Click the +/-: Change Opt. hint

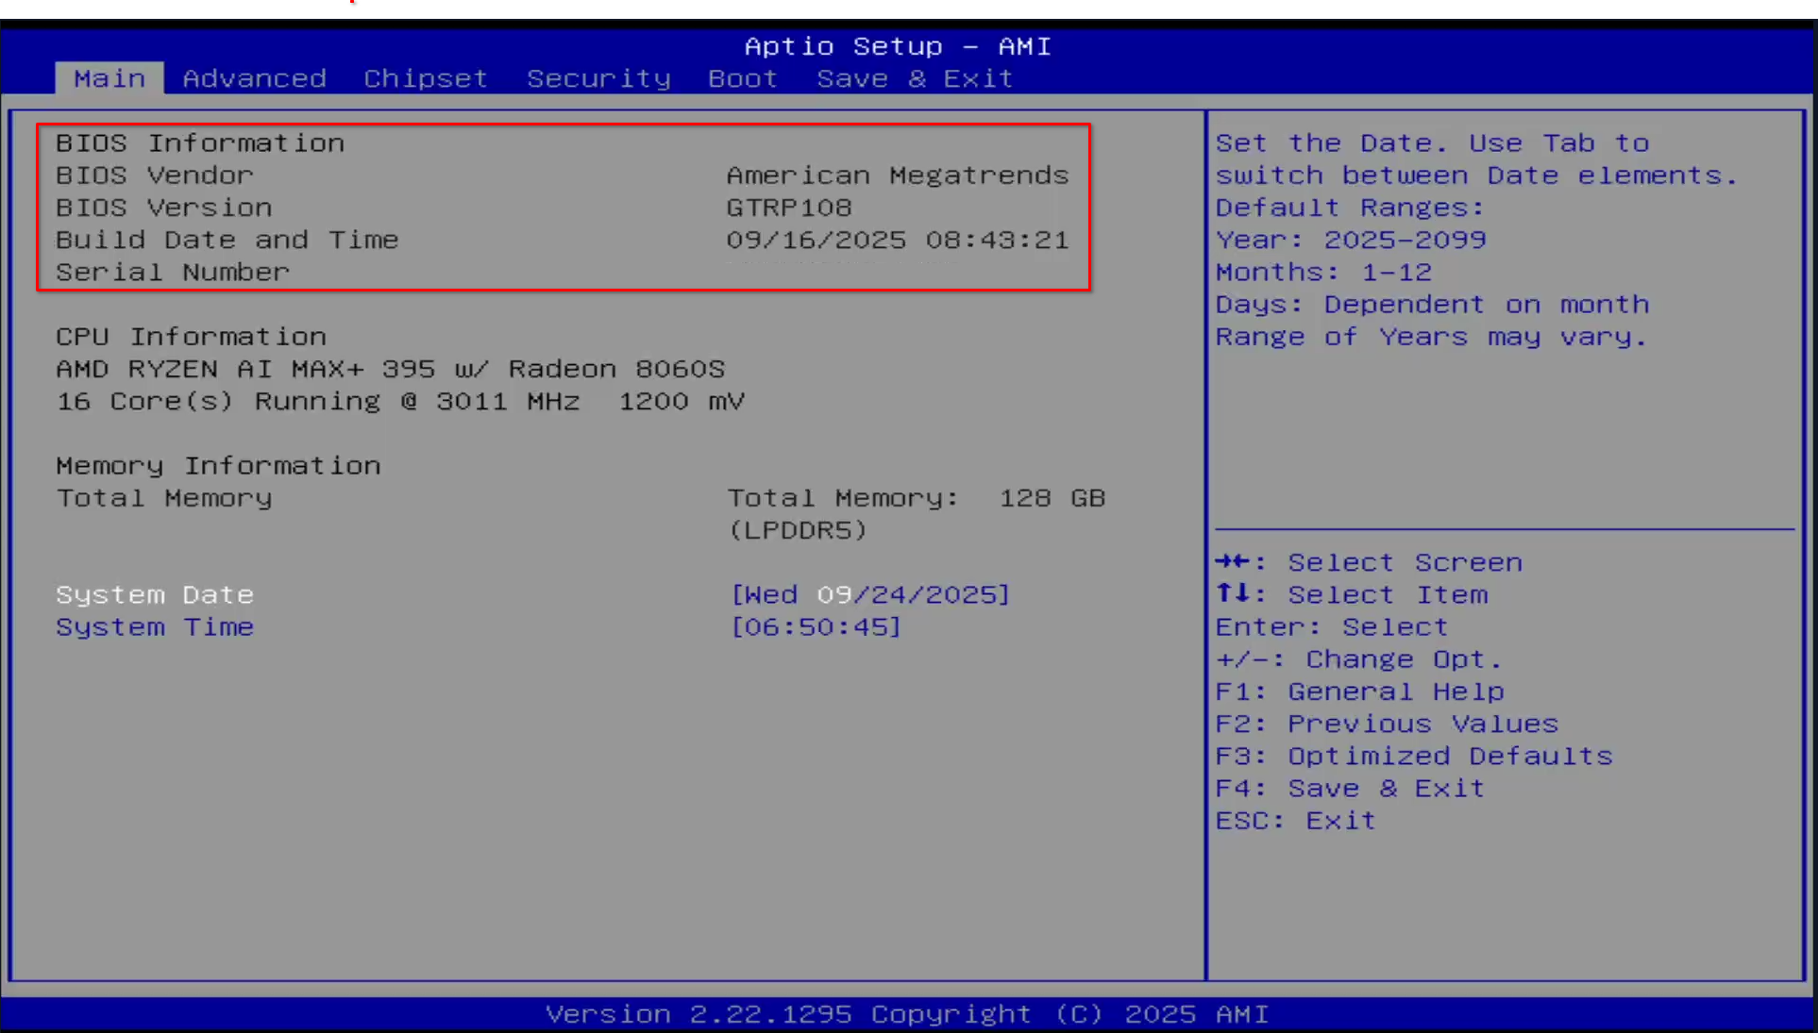coord(1358,659)
